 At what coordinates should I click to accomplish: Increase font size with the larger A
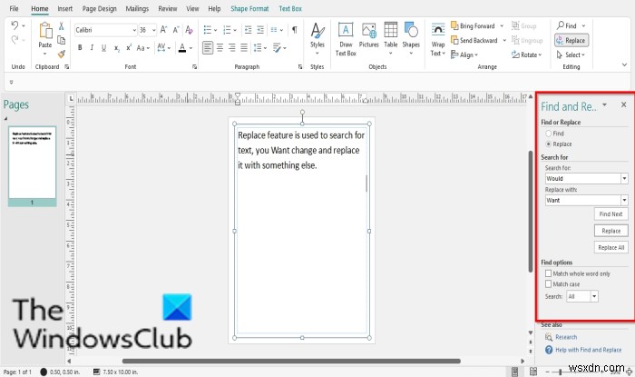coord(163,30)
